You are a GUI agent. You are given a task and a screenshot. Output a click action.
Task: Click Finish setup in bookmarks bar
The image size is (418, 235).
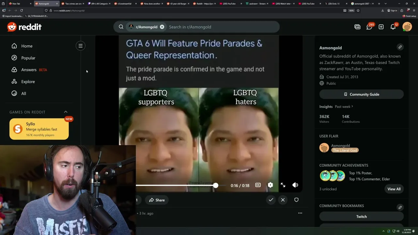pos(410,16)
